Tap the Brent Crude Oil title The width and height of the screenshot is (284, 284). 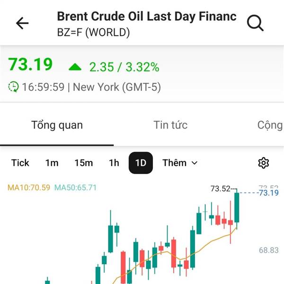146,16
